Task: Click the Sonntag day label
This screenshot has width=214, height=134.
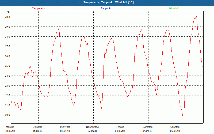Action: tap(175, 127)
